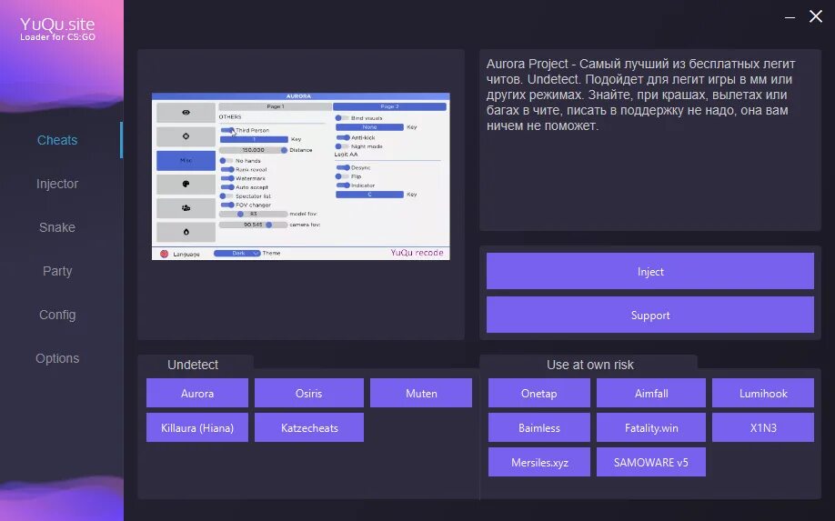Adjust the model fov slider in preview
This screenshot has height=521, width=835.
(254, 214)
